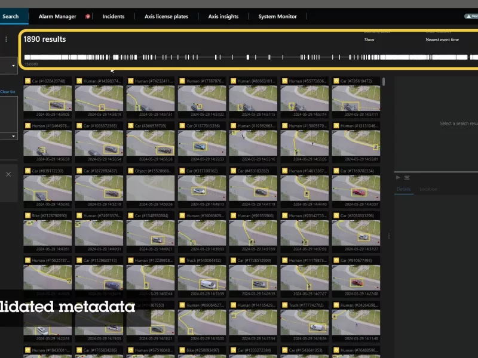Click the yellow icon of Car (#1028420748) result
The width and height of the screenshot is (478, 358).
(27, 81)
